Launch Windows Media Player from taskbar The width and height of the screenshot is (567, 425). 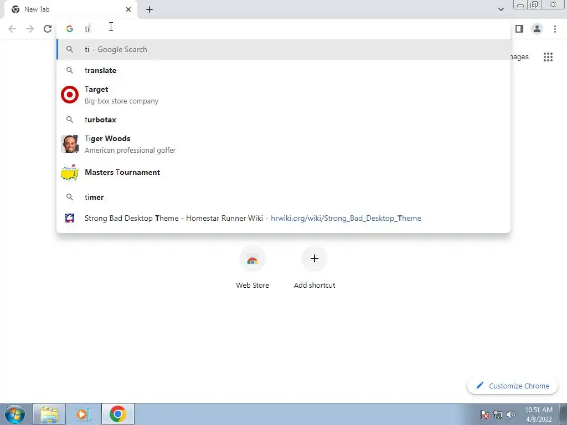click(83, 414)
